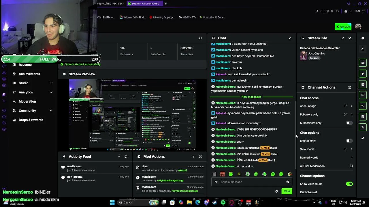The width and height of the screenshot is (369, 207).
Task: Open the browser sidebar Twitch icon
Action: 4,94
